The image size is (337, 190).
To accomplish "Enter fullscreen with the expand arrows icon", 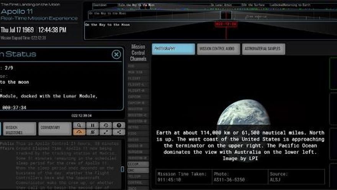I will click(x=106, y=132).
